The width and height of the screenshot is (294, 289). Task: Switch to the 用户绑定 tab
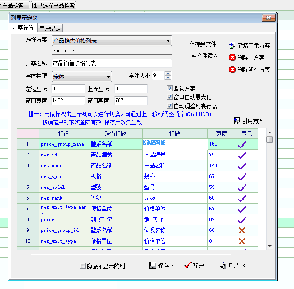coord(51,28)
